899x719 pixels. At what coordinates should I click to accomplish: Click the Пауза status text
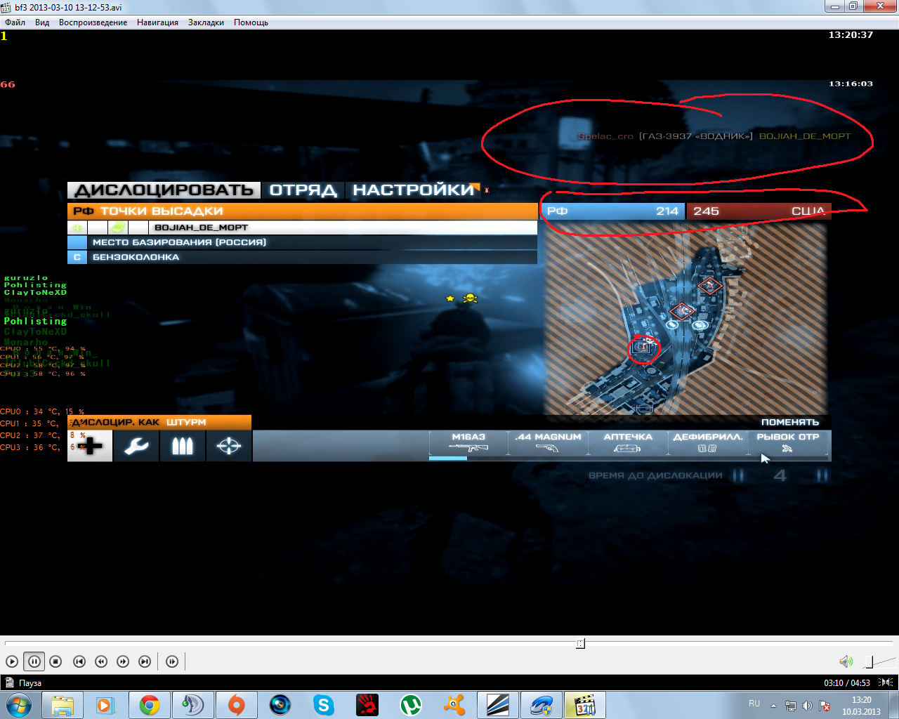pyautogui.click(x=30, y=682)
